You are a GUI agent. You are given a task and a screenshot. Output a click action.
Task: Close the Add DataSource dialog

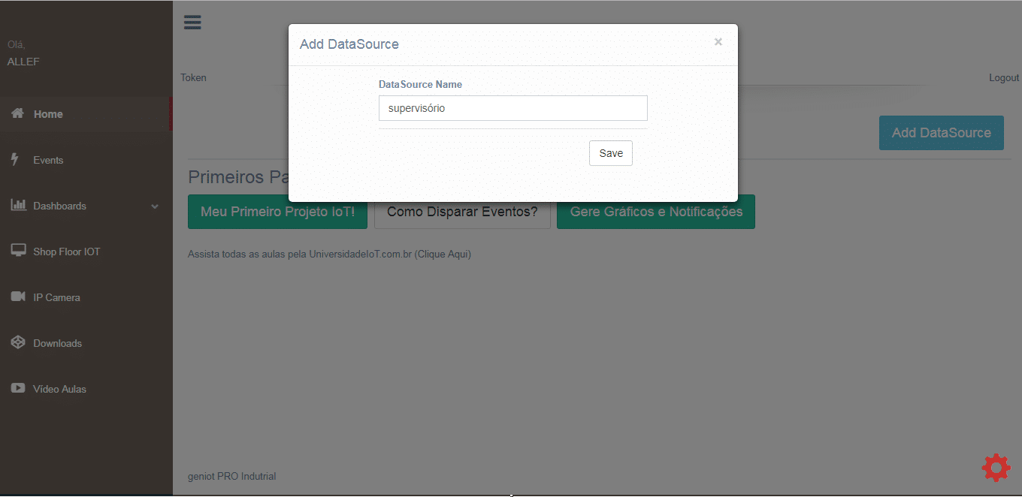pyautogui.click(x=718, y=42)
